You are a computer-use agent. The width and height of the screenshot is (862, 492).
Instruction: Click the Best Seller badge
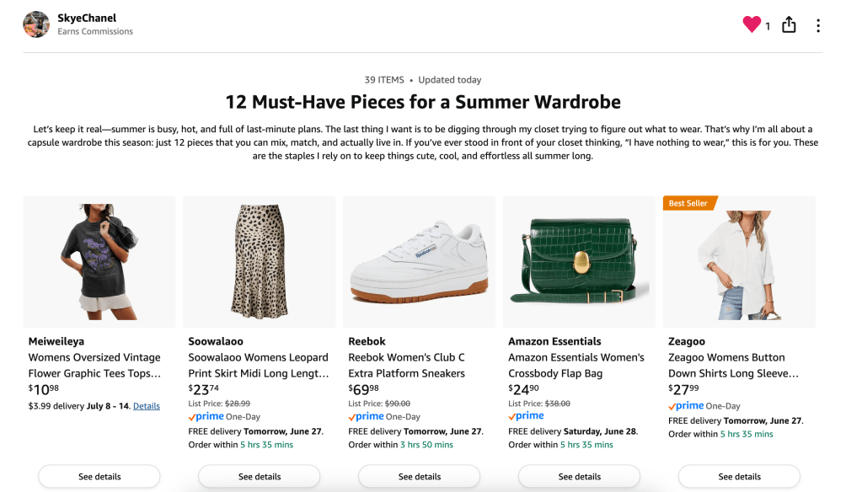click(689, 202)
